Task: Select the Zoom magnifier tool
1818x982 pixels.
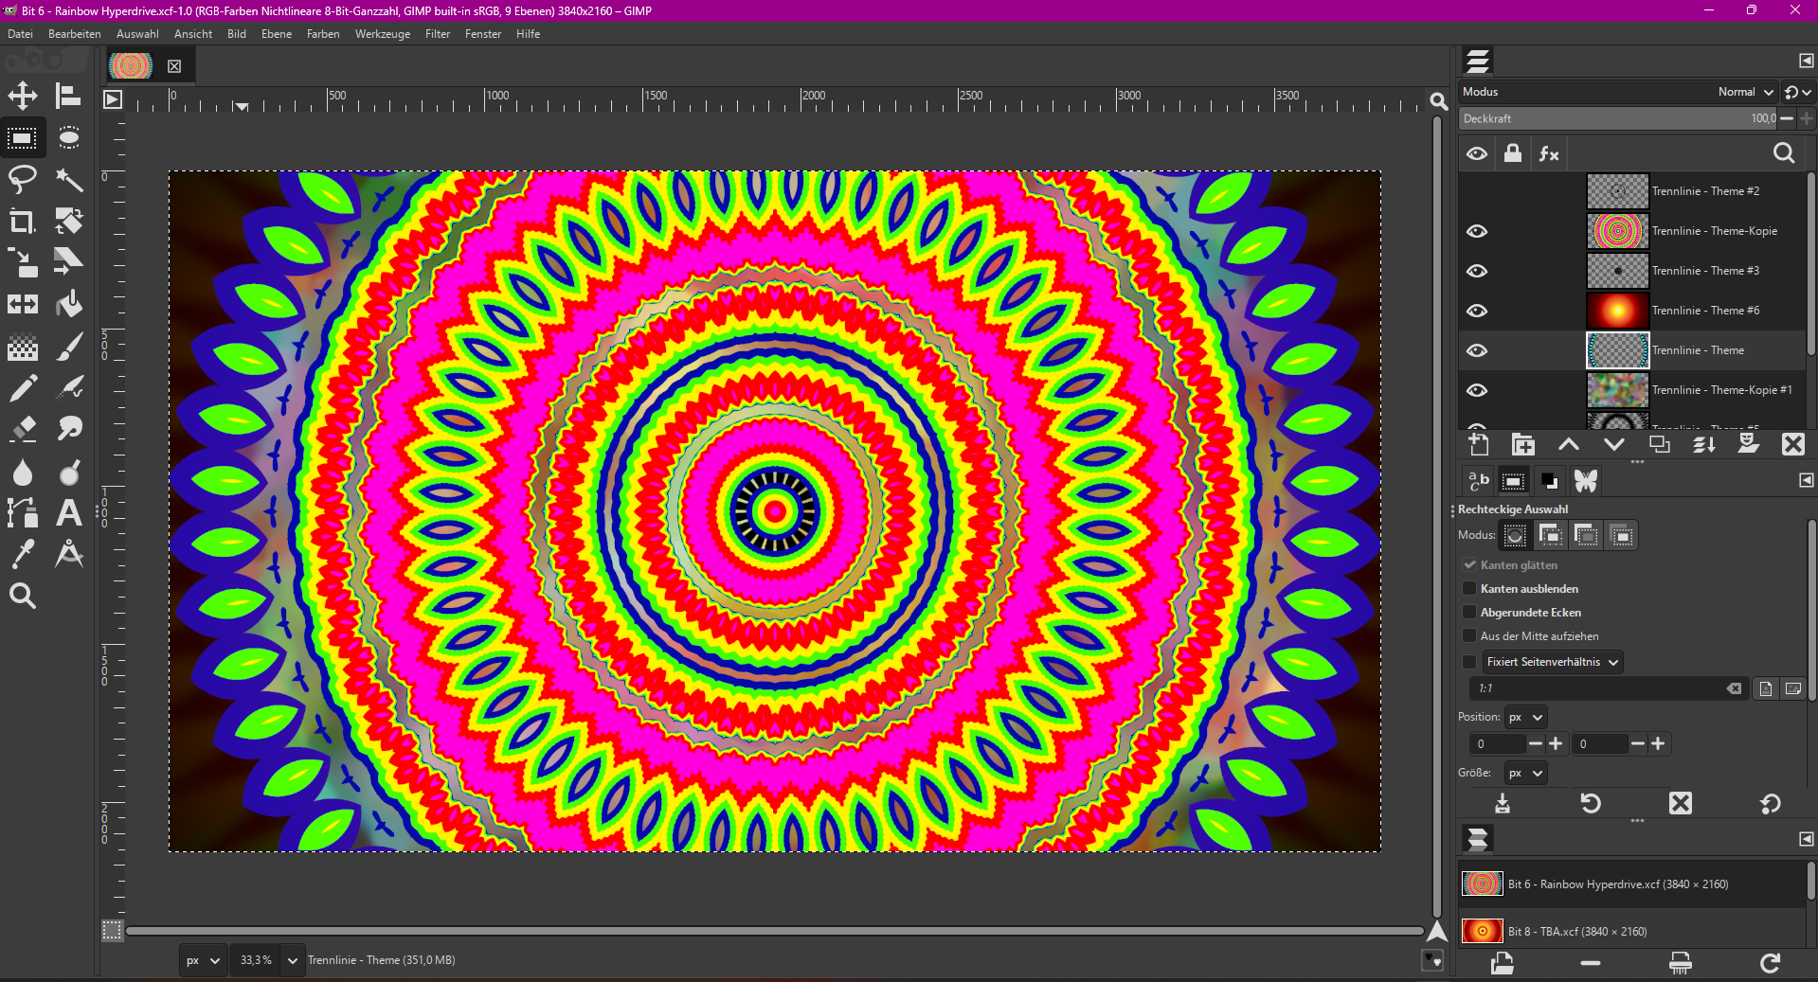Action: pos(23,596)
